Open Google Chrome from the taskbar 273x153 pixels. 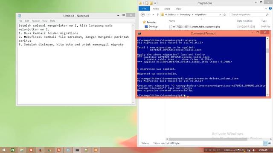coord(49,150)
